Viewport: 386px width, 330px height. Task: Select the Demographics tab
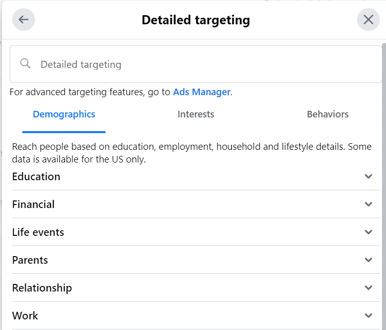click(64, 114)
